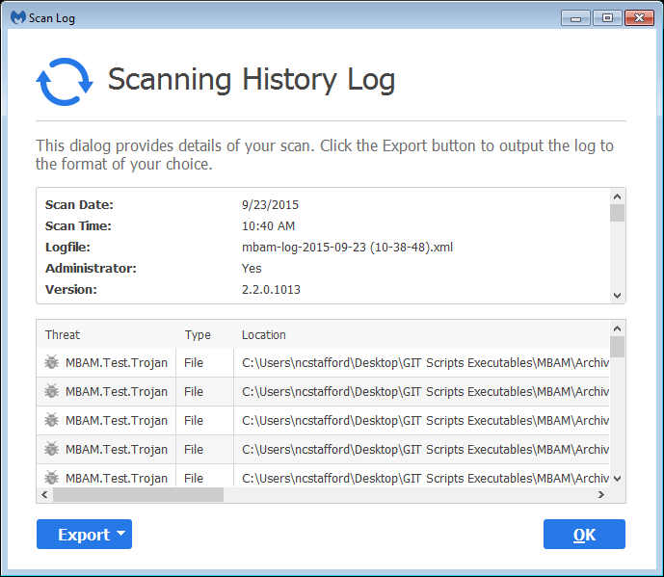
Task: Click the Location column header
Action: [x=264, y=335]
